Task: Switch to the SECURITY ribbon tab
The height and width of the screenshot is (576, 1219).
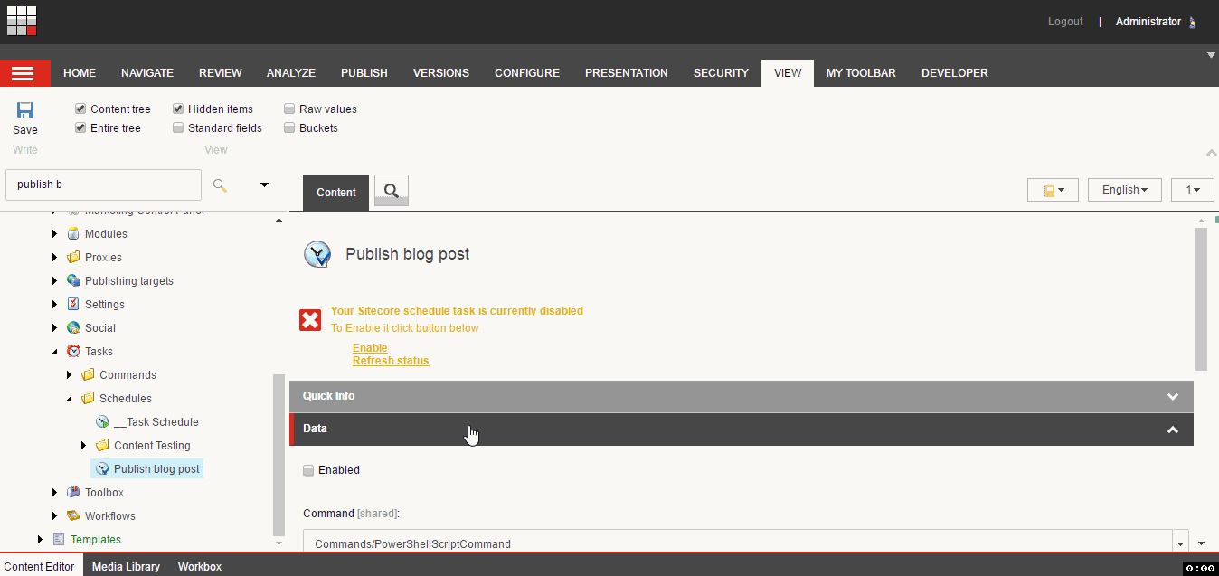Action: click(721, 73)
